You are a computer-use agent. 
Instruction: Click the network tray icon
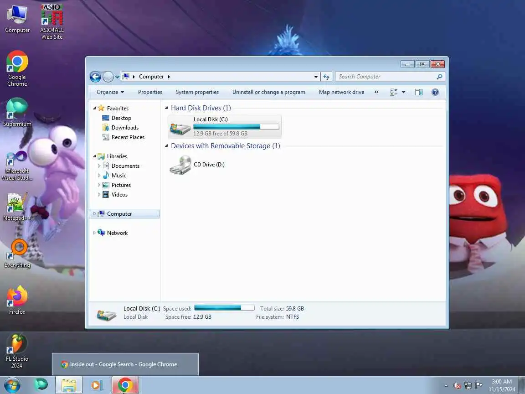pos(468,386)
